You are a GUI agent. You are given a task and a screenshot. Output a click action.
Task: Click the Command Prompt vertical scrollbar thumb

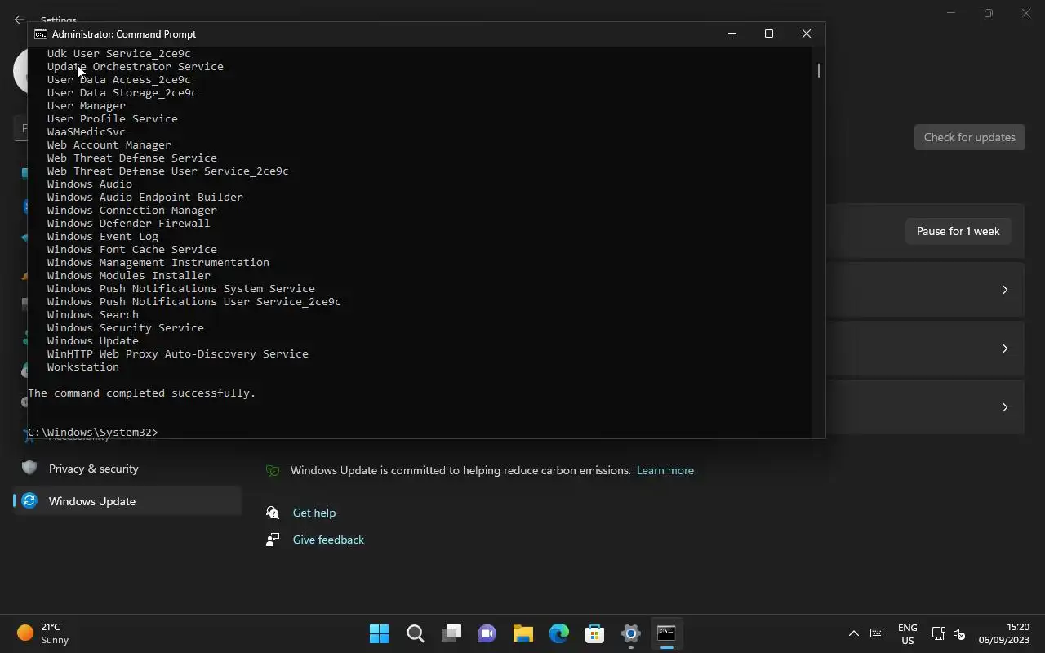[x=818, y=71]
